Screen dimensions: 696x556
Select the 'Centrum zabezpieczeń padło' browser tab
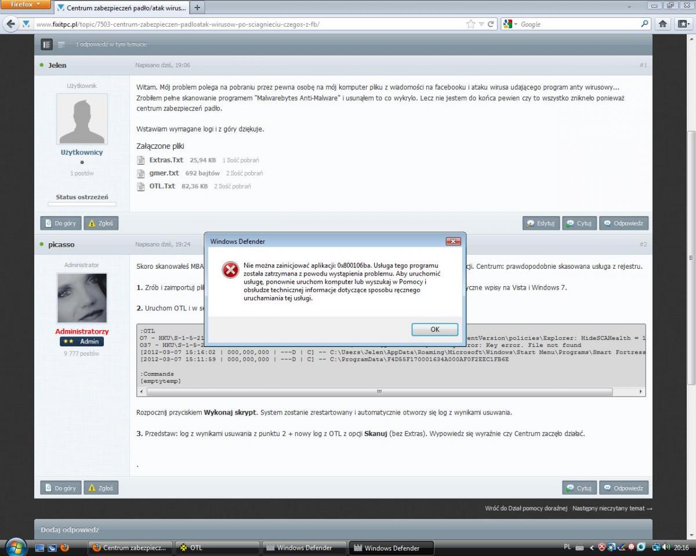122,8
